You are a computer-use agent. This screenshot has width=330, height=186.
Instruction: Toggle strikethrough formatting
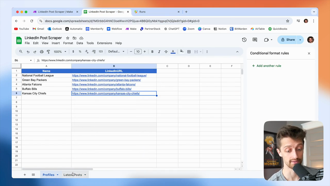166,52
